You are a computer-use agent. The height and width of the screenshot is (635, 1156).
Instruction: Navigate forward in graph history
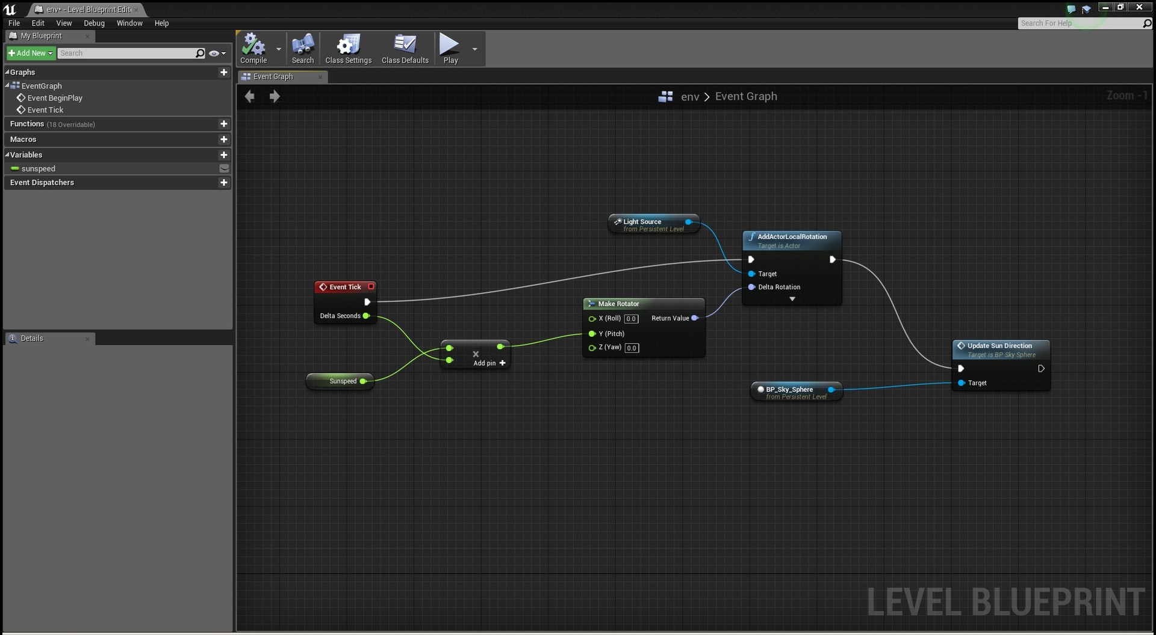tap(275, 96)
